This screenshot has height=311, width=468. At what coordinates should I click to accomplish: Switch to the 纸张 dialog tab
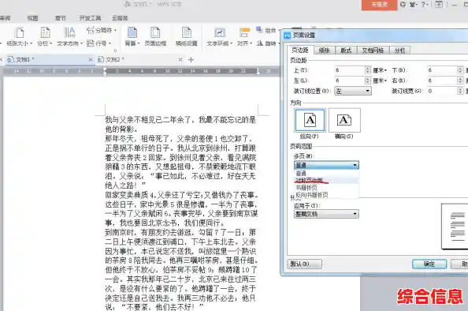[x=324, y=51]
